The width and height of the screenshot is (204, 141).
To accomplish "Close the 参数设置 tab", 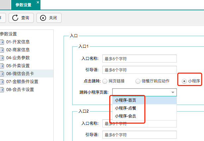I will (38, 3).
